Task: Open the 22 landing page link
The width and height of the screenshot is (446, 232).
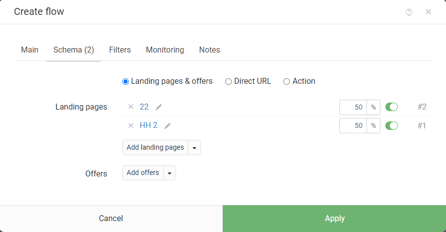Action: 144,107
